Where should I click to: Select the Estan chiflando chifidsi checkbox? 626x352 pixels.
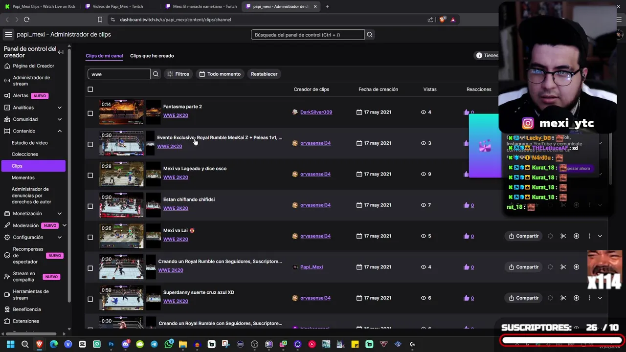(90, 206)
